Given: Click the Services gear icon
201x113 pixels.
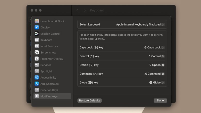Looking at the screenshot, I should pos(37,65).
